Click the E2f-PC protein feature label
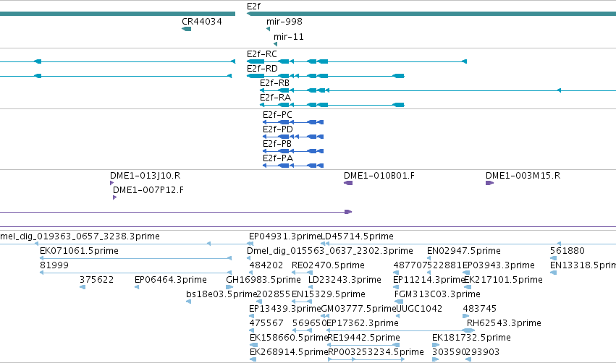 tap(277, 115)
